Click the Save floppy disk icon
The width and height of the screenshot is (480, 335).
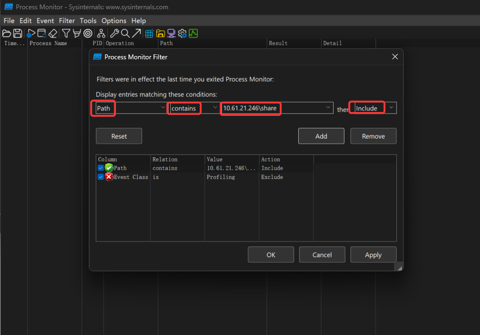(17, 34)
